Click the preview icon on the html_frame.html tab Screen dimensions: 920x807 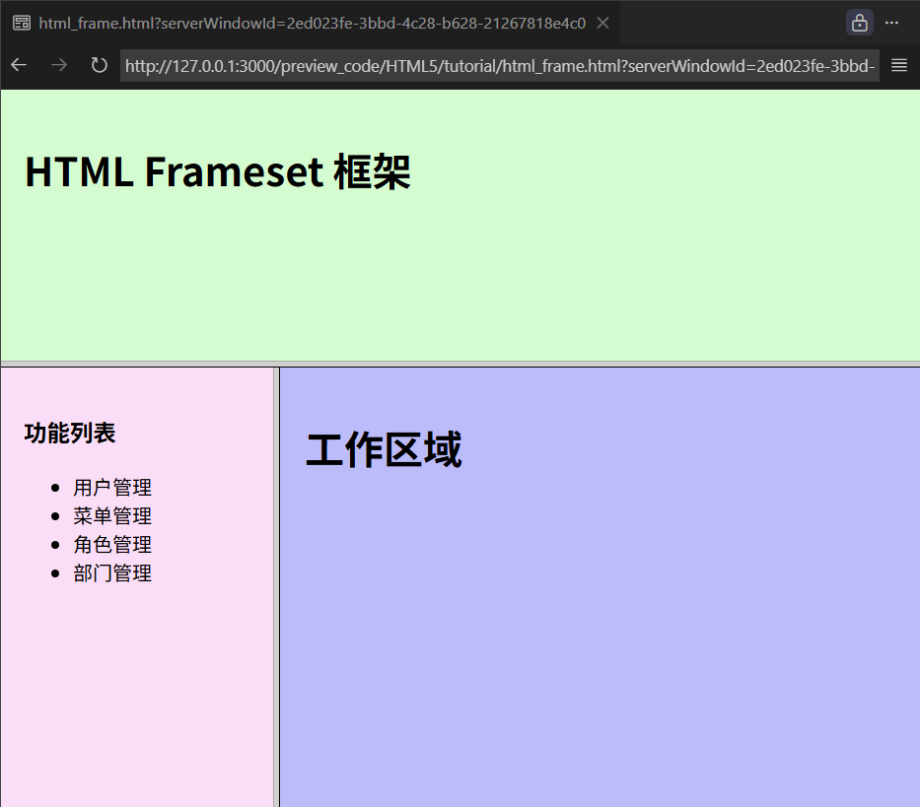click(21, 23)
